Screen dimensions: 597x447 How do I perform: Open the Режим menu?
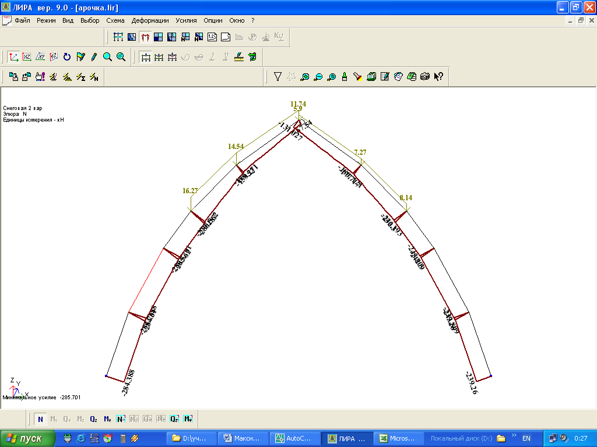(46, 20)
